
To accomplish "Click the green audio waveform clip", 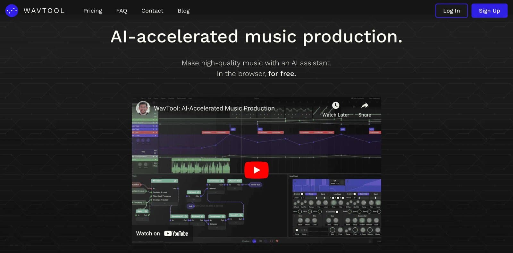I will pos(201,166).
